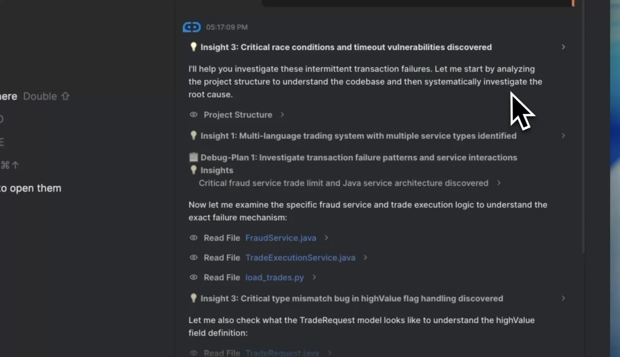Viewport: 620px width, 357px height.
Task: Expand the type mismatch bug insight chevron
Action: pos(563,298)
